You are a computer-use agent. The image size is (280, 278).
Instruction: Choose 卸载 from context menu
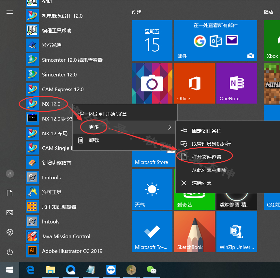pyautogui.click(x=124, y=140)
